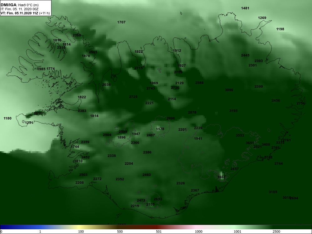The image size is (312, 234).
Task: Click the value 2633 on the map
Action: point(158,199)
